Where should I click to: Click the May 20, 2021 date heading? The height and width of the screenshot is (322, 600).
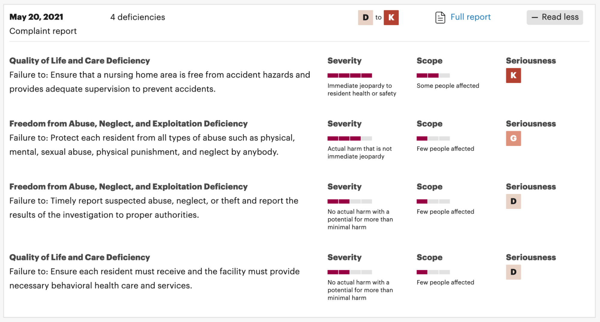tap(36, 17)
